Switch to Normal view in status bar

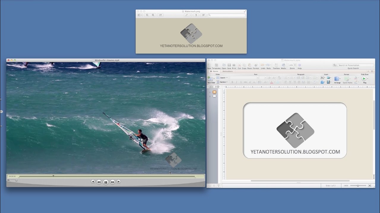click(209, 185)
